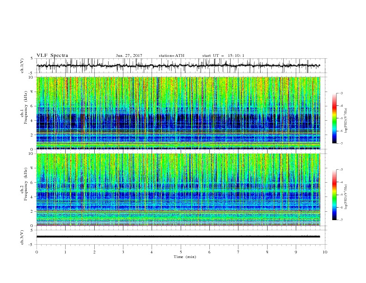Click the ch.2 Frequency (kHz) axis label

pyautogui.click(x=24, y=184)
